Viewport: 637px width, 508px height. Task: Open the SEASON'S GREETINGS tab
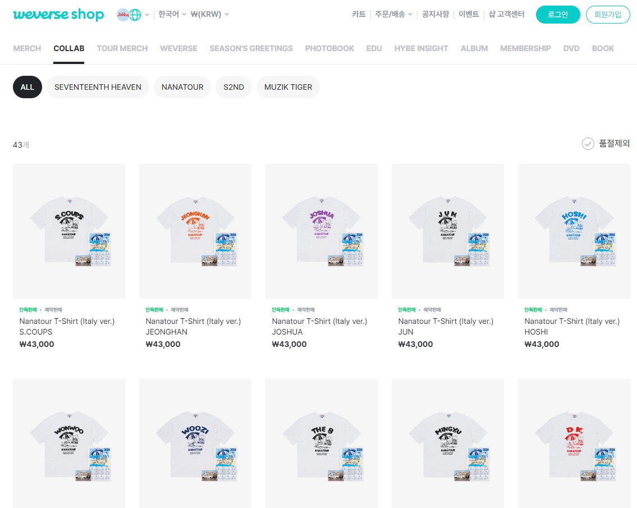click(251, 48)
